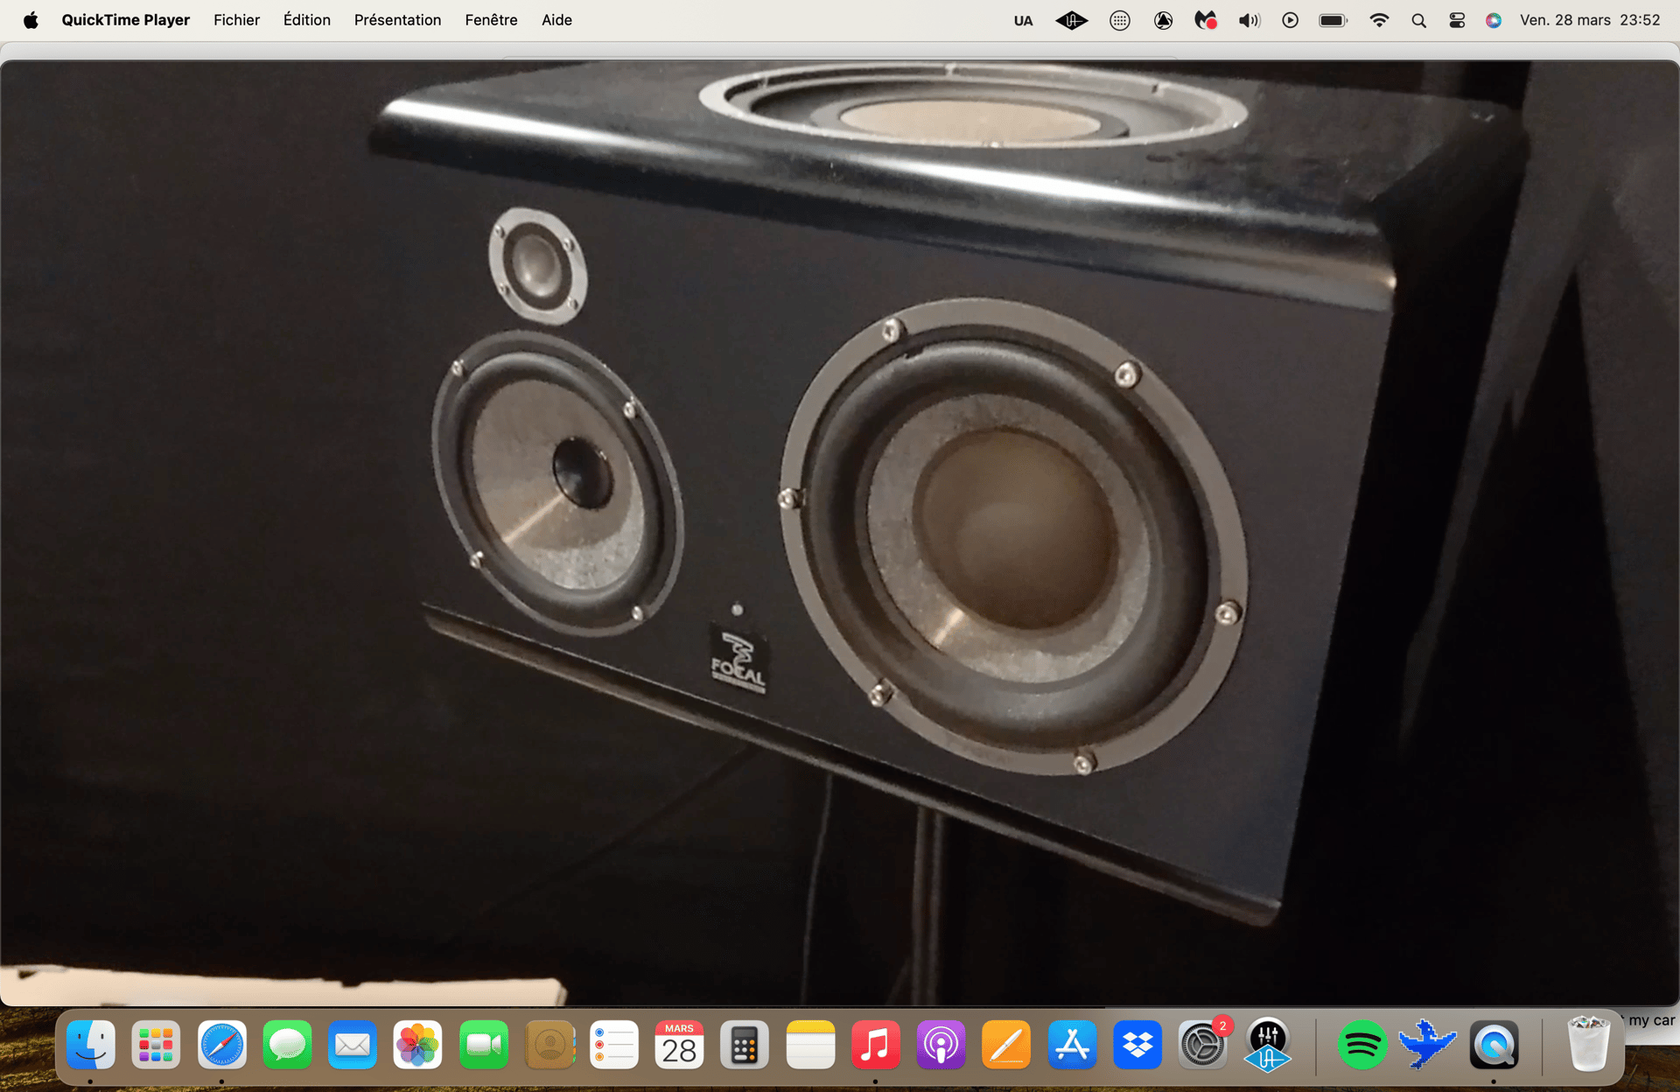Open Spotlight search magnifier icon
The height and width of the screenshot is (1092, 1680).
coord(1418,20)
